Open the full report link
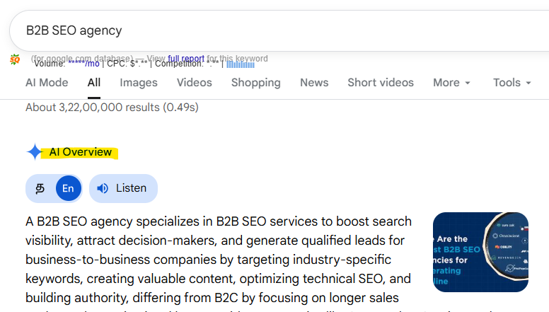The image size is (549, 312). coord(186,59)
